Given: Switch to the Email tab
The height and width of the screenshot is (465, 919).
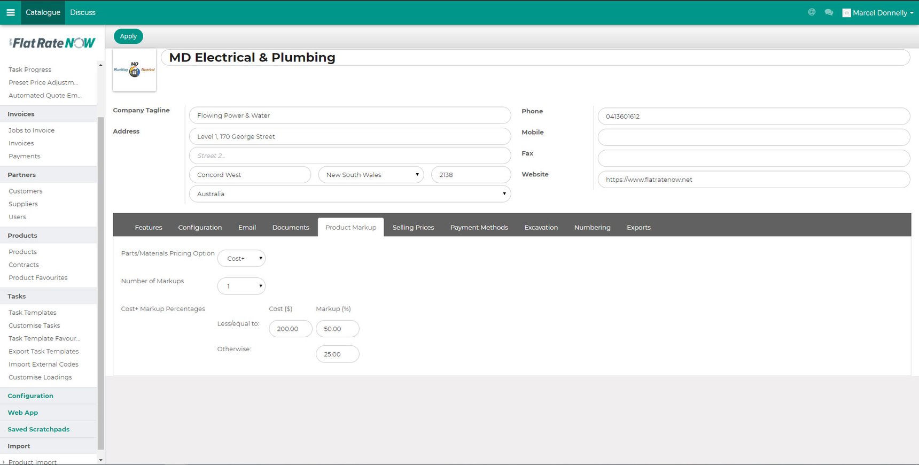Looking at the screenshot, I should pyautogui.click(x=247, y=228).
